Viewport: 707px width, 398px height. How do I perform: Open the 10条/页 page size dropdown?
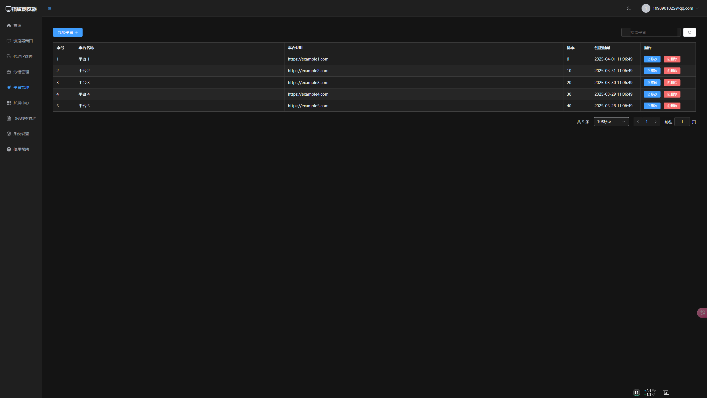[611, 122]
